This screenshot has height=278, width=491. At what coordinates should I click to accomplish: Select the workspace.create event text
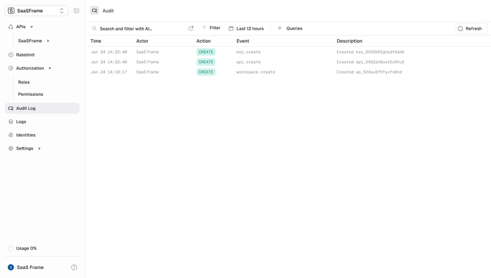[x=256, y=72]
